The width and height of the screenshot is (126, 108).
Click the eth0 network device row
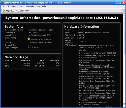tap(32, 66)
